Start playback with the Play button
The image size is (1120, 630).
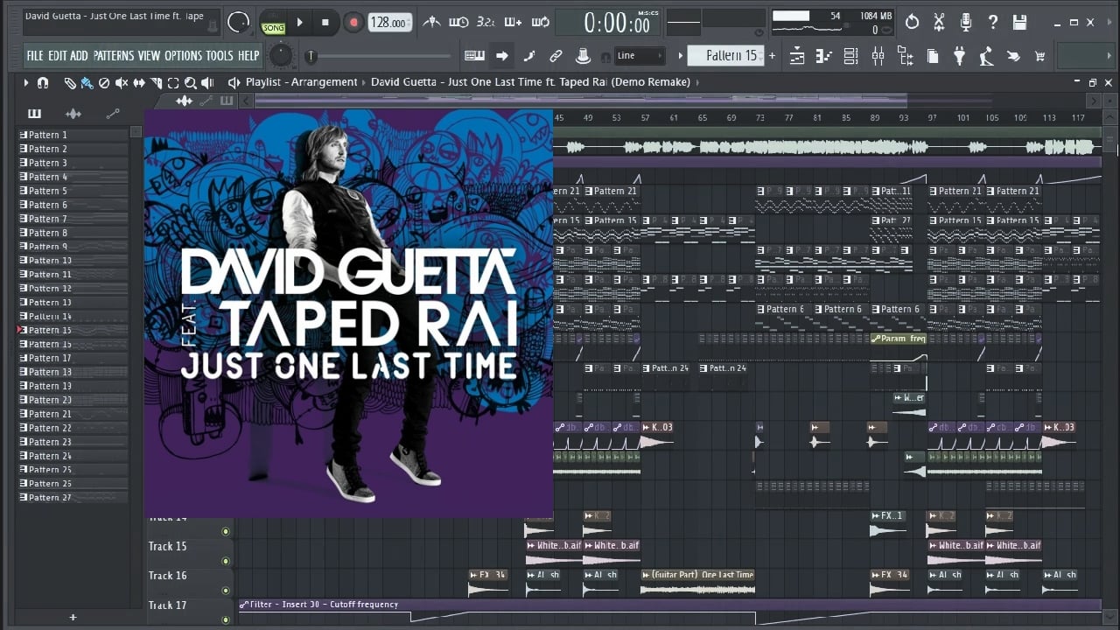click(299, 23)
